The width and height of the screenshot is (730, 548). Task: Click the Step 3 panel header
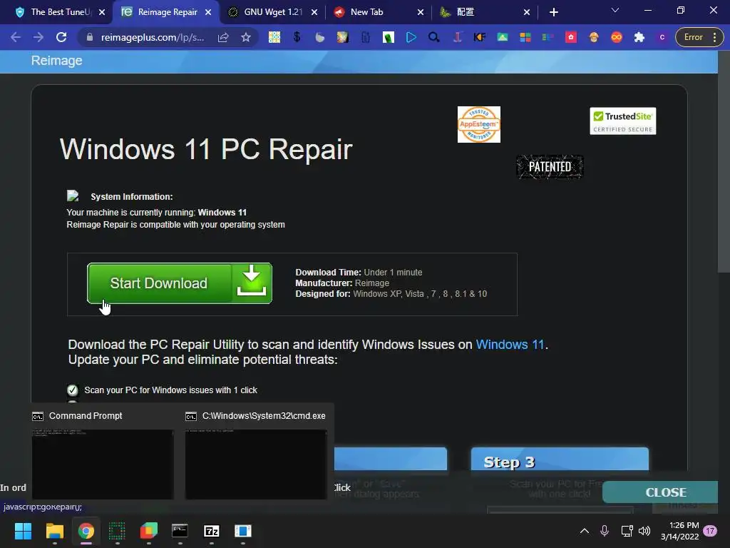560,459
